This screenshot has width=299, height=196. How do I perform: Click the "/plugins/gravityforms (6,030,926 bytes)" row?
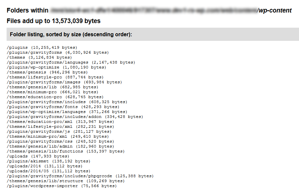tap(58, 52)
